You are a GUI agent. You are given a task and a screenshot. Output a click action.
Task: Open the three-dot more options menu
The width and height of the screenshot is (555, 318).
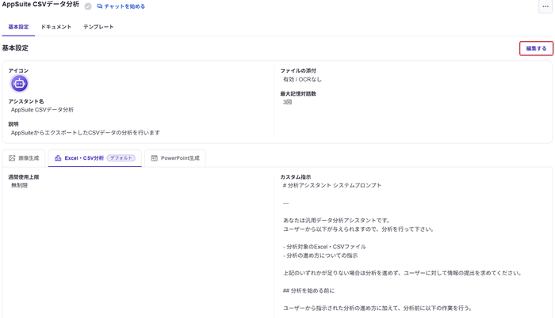[545, 6]
